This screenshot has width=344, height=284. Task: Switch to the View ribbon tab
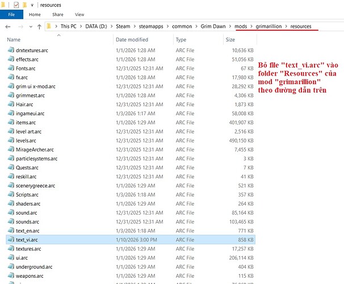[x=79, y=14]
